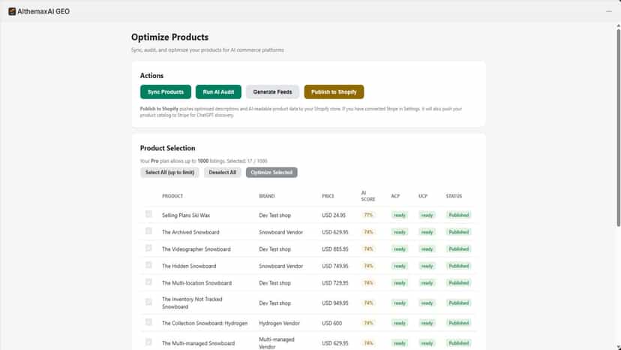621x350 pixels.
Task: Click the STATUS column header
Action: point(454,196)
